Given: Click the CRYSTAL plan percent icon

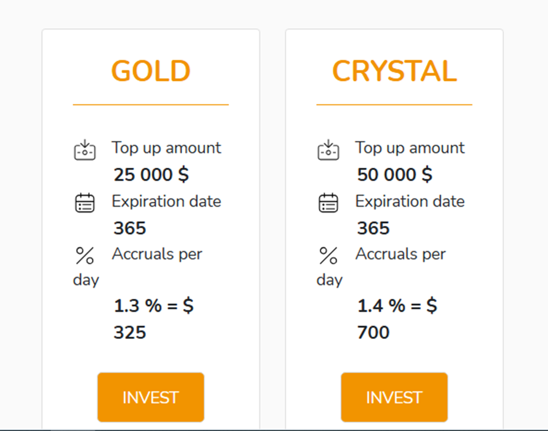Looking at the screenshot, I should [328, 256].
